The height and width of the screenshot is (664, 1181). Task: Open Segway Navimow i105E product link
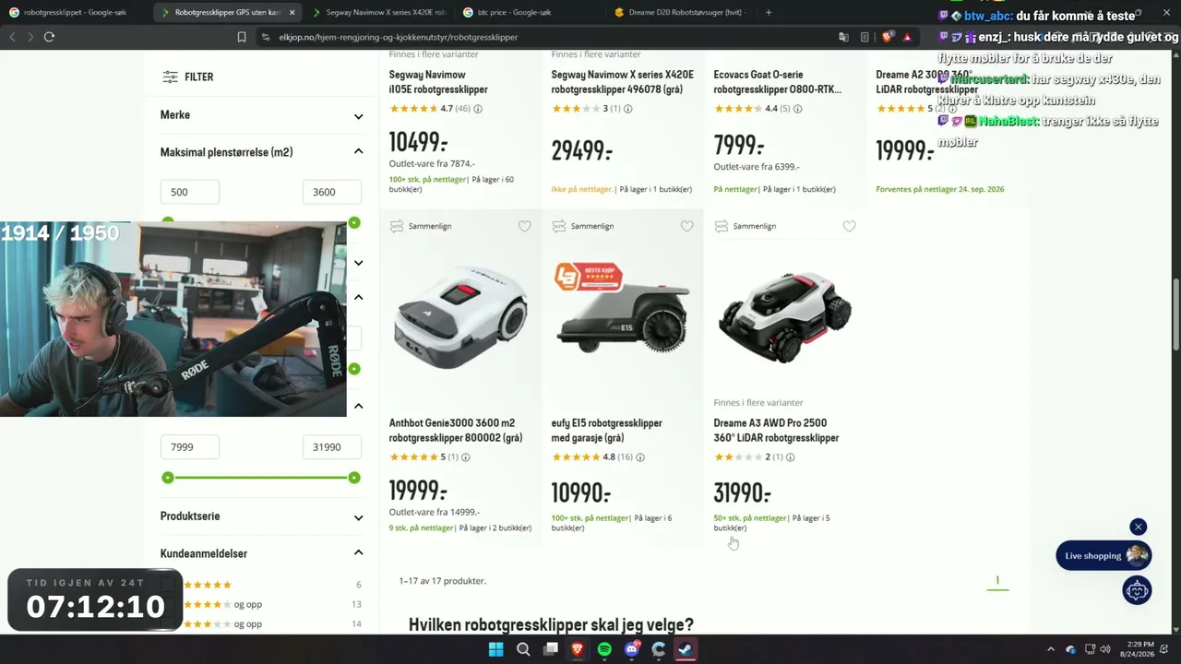coord(438,82)
